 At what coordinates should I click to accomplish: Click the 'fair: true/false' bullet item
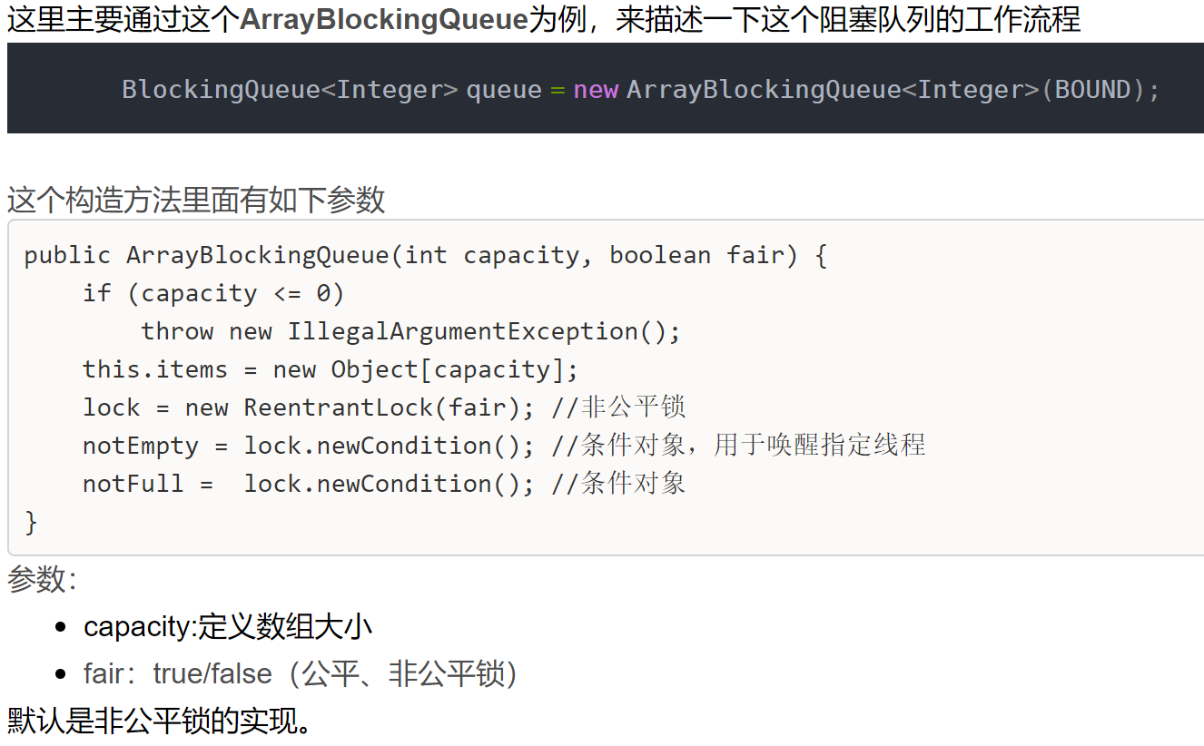tap(301, 673)
